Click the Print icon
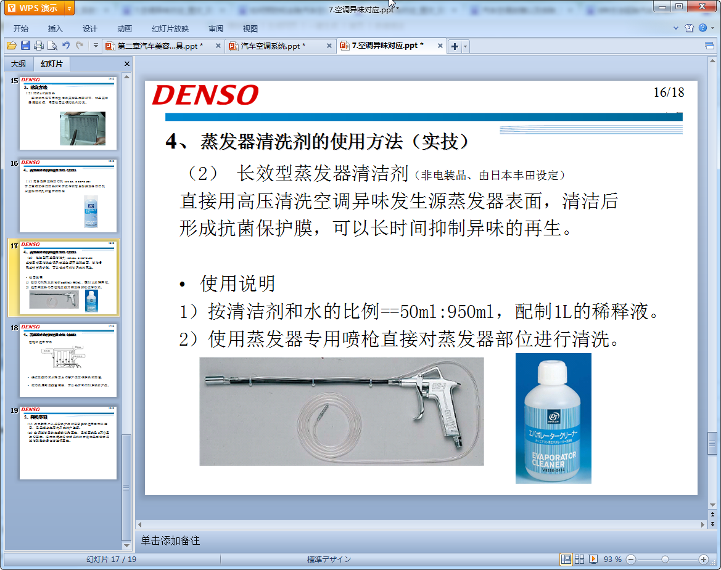This screenshot has height=570, width=721. [x=39, y=46]
